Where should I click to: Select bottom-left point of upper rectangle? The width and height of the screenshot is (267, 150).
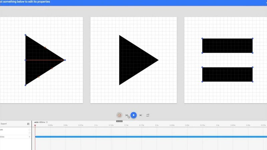tap(202, 53)
